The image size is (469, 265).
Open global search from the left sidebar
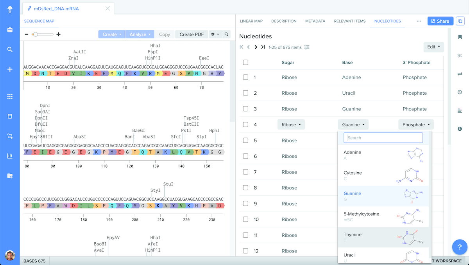pos(10,50)
